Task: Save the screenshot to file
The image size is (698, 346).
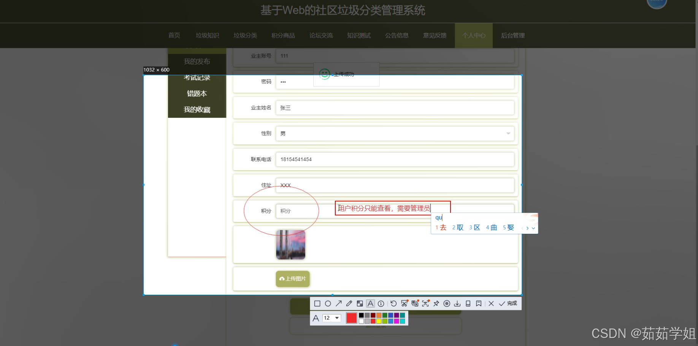Action: tap(457, 303)
